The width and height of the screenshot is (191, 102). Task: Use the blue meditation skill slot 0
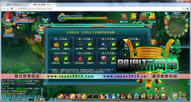point(113,96)
